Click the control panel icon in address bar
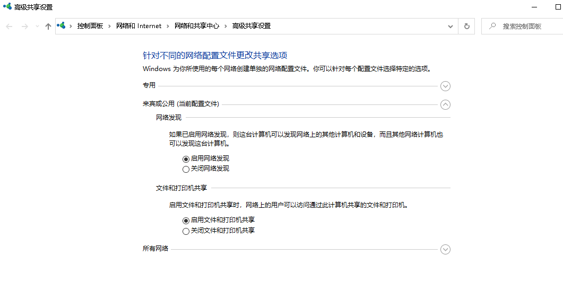 click(x=61, y=25)
